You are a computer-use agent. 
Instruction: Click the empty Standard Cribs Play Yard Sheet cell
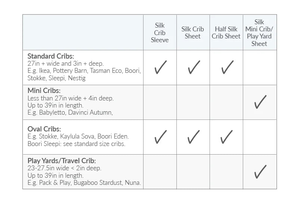point(260,68)
